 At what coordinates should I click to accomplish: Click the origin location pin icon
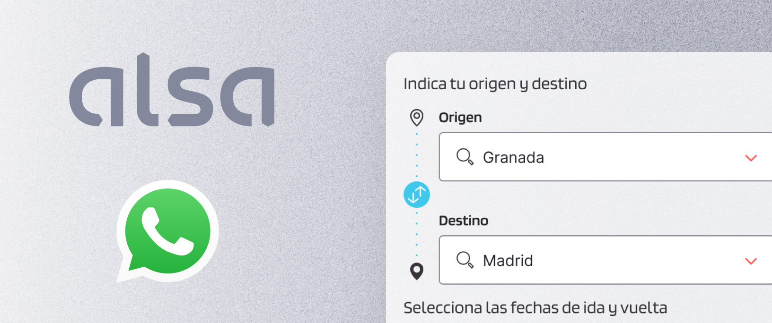coord(417,117)
